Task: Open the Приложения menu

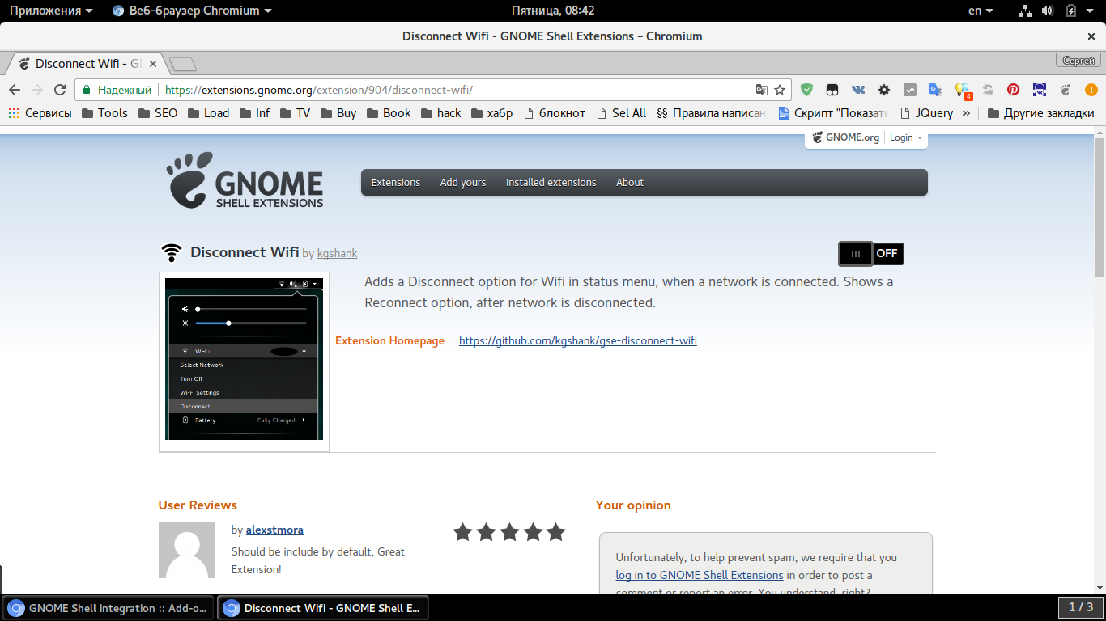Action: click(50, 11)
